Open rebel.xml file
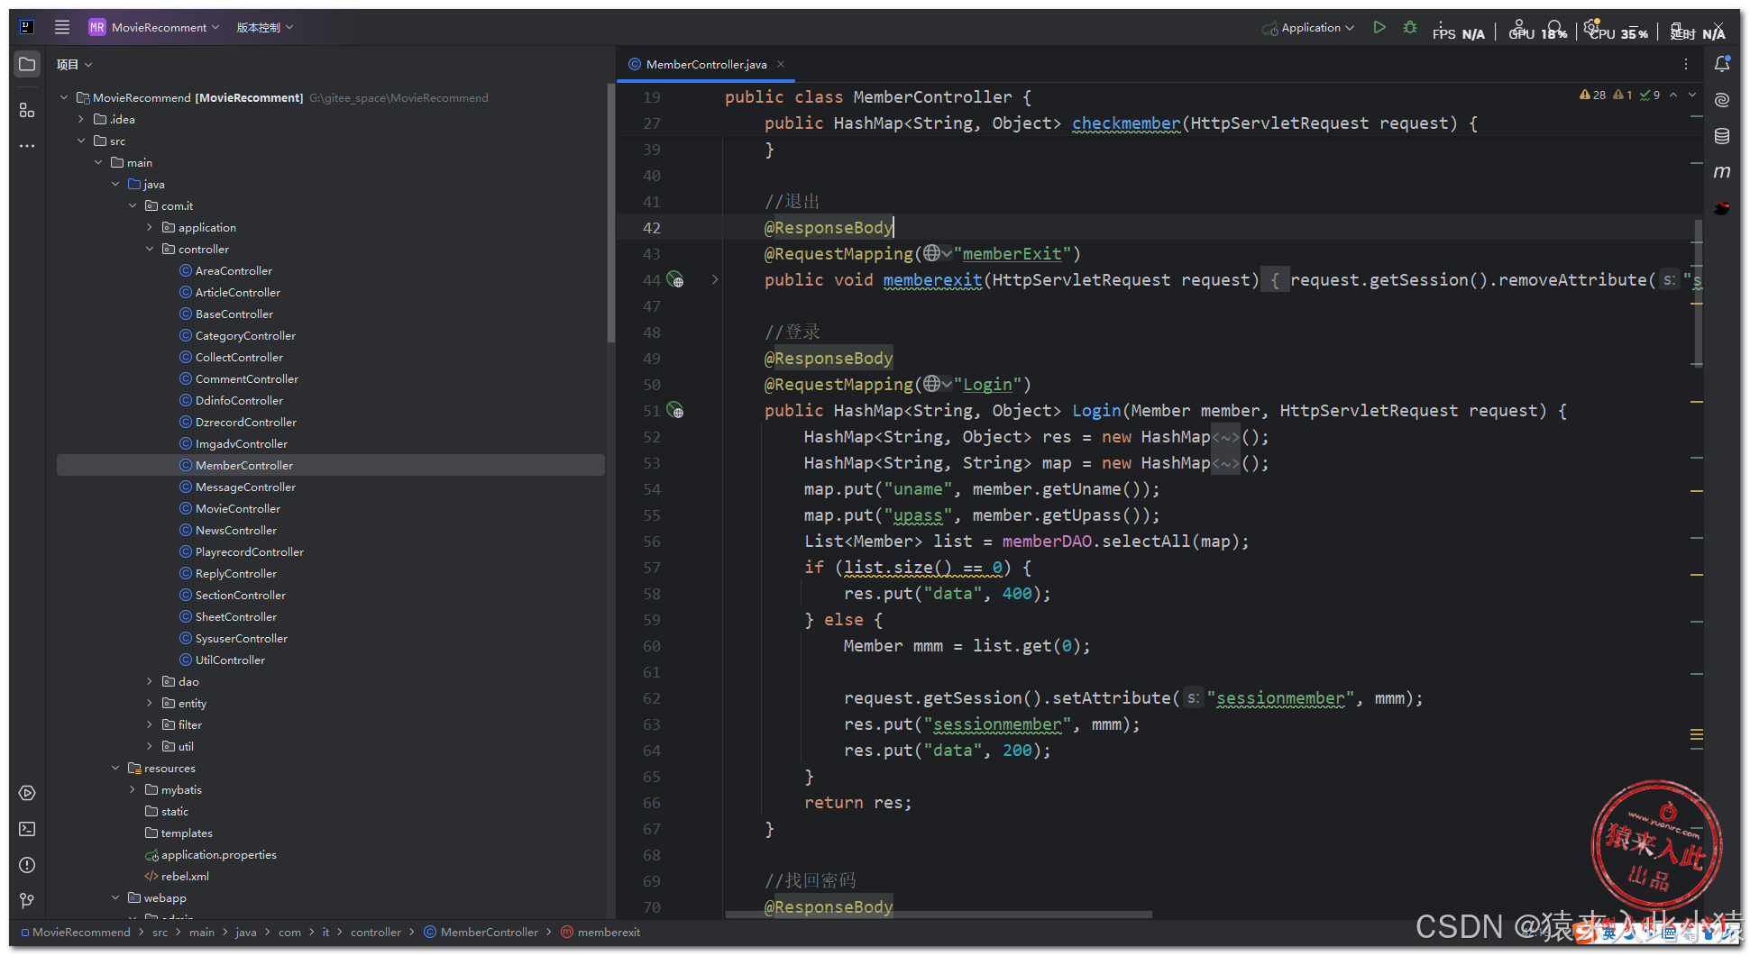 (x=185, y=876)
